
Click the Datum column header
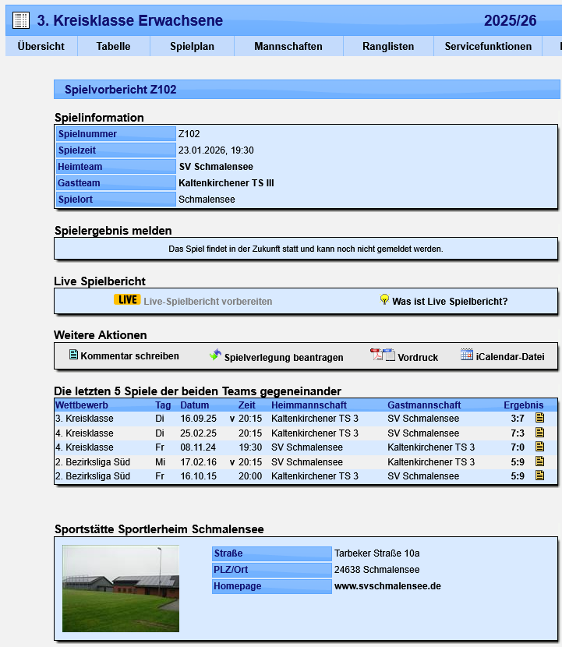[x=195, y=405]
